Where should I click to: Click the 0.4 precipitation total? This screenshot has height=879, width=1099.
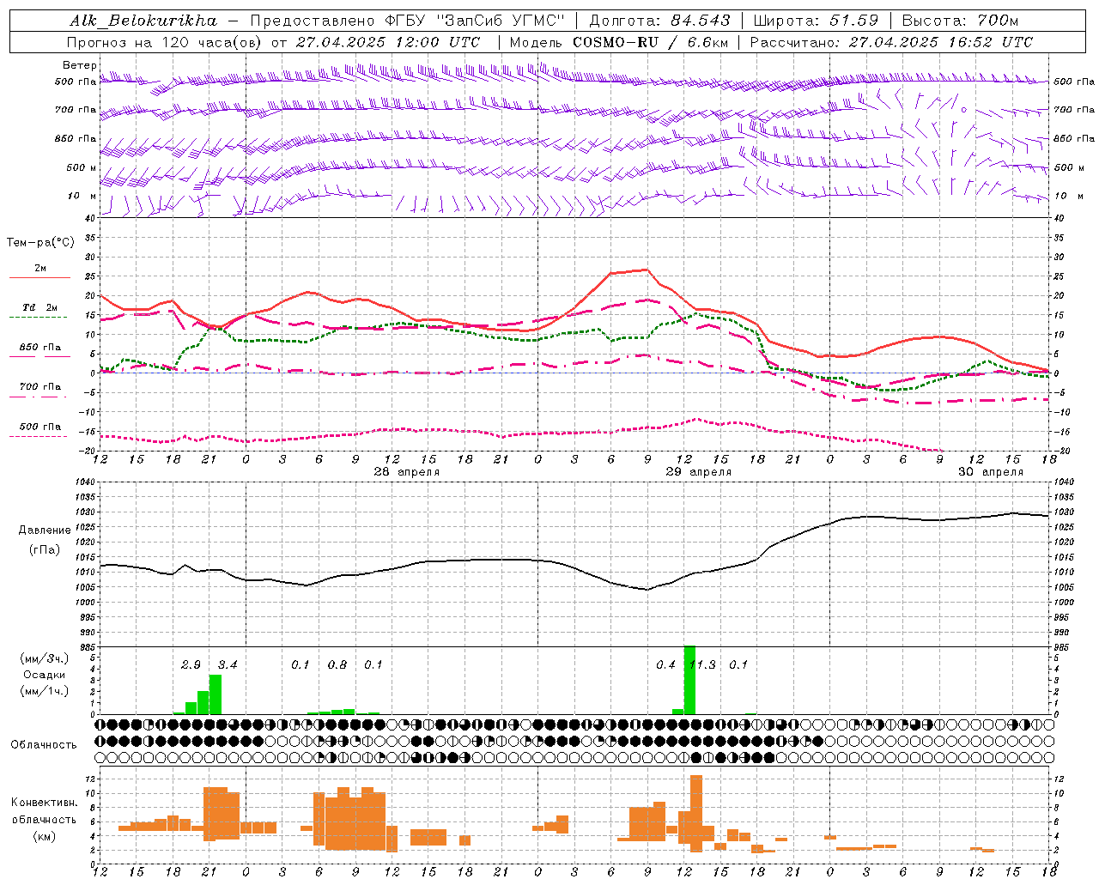tap(665, 664)
